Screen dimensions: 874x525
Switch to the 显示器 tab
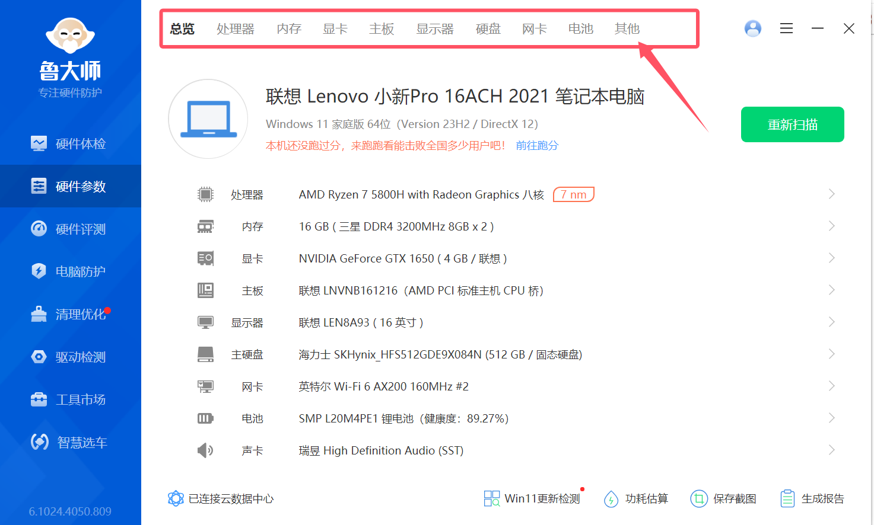point(435,28)
